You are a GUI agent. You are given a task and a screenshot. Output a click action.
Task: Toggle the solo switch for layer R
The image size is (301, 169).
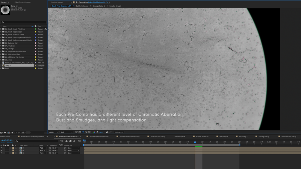click(x=6, y=153)
